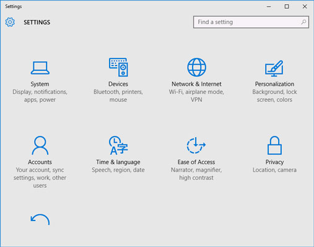
Task: Click the System label
Action: 40,84
